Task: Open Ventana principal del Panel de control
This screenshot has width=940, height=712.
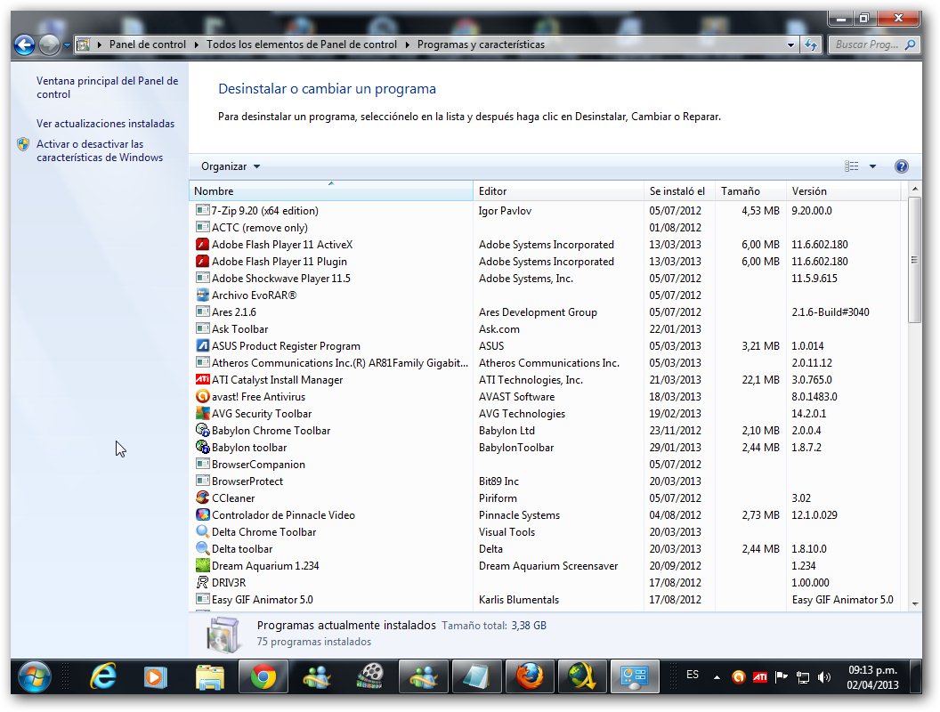Action: tap(108, 87)
